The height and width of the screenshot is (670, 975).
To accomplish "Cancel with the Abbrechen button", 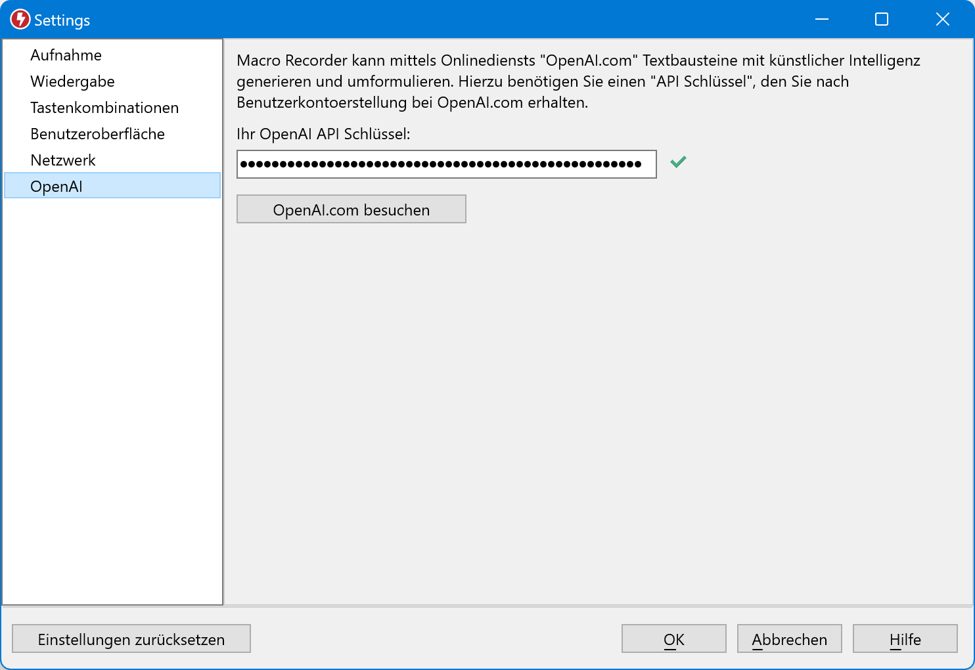I will [x=790, y=638].
